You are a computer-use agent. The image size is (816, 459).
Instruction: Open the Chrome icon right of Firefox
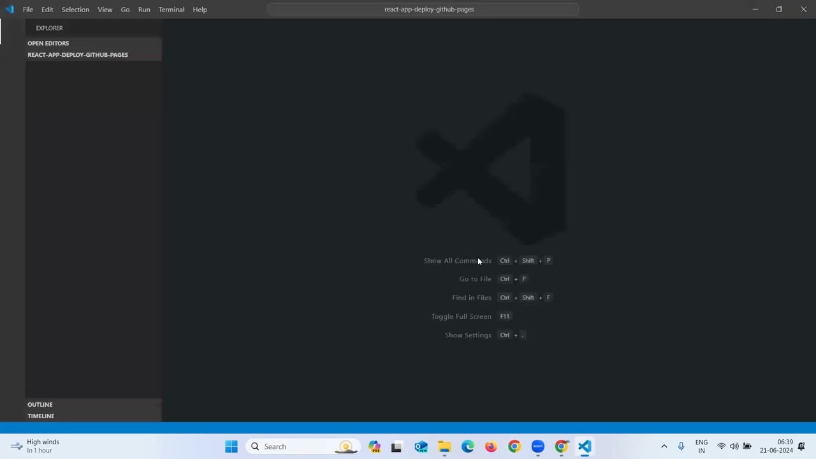(514, 446)
